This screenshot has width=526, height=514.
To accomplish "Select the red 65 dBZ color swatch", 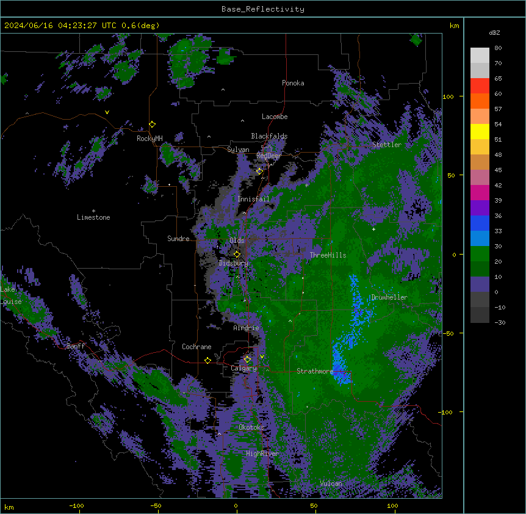I will point(480,85).
